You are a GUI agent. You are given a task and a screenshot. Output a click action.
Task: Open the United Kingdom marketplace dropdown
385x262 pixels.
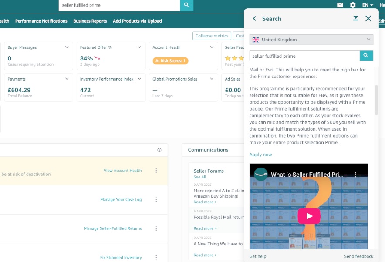pyautogui.click(x=311, y=40)
